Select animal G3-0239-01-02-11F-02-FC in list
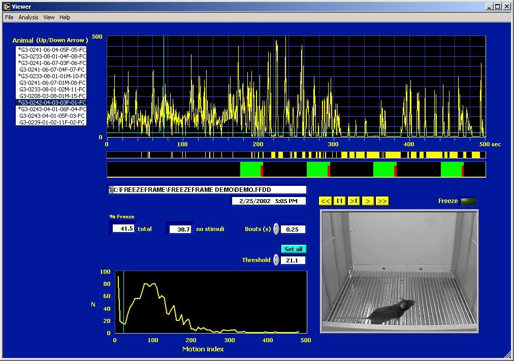This screenshot has height=361, width=514. pos(52,122)
